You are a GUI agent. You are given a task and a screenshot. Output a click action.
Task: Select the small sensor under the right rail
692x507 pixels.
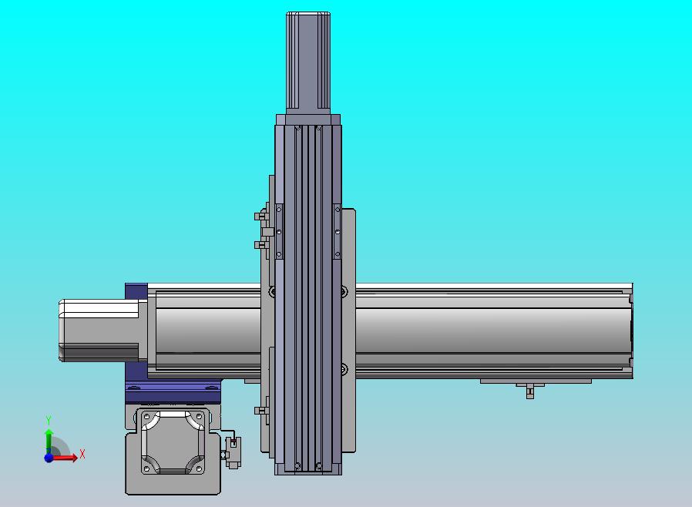coord(530,391)
